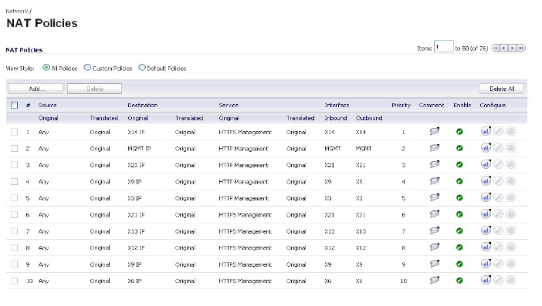
Task: Toggle green enable check for policy 1
Action: point(459,132)
